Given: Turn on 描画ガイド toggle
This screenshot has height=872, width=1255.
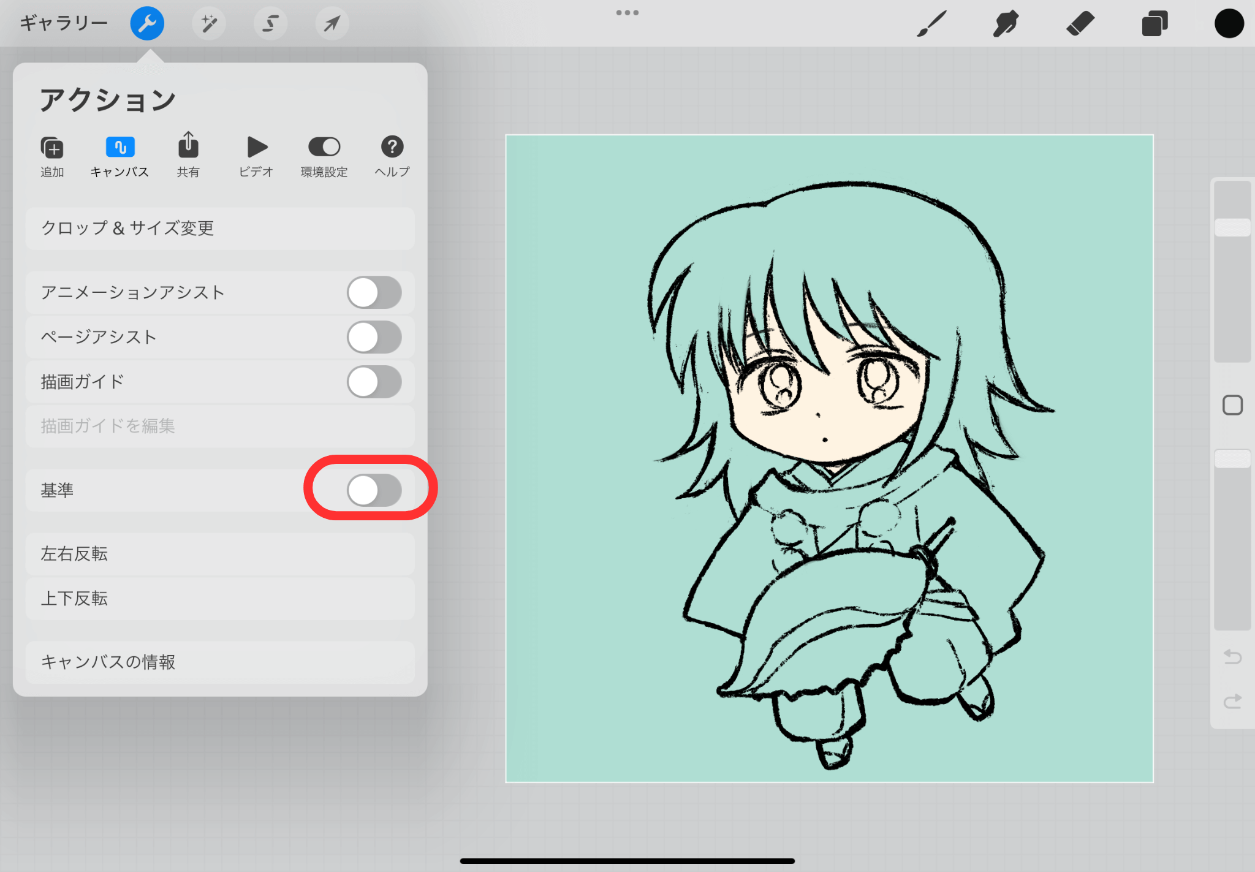Looking at the screenshot, I should [374, 382].
